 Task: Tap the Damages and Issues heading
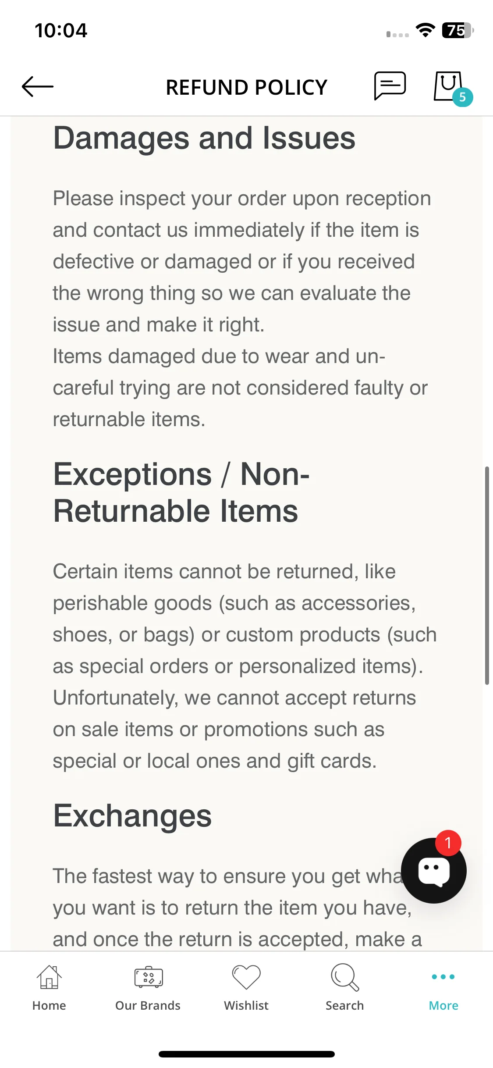pyautogui.click(x=204, y=138)
